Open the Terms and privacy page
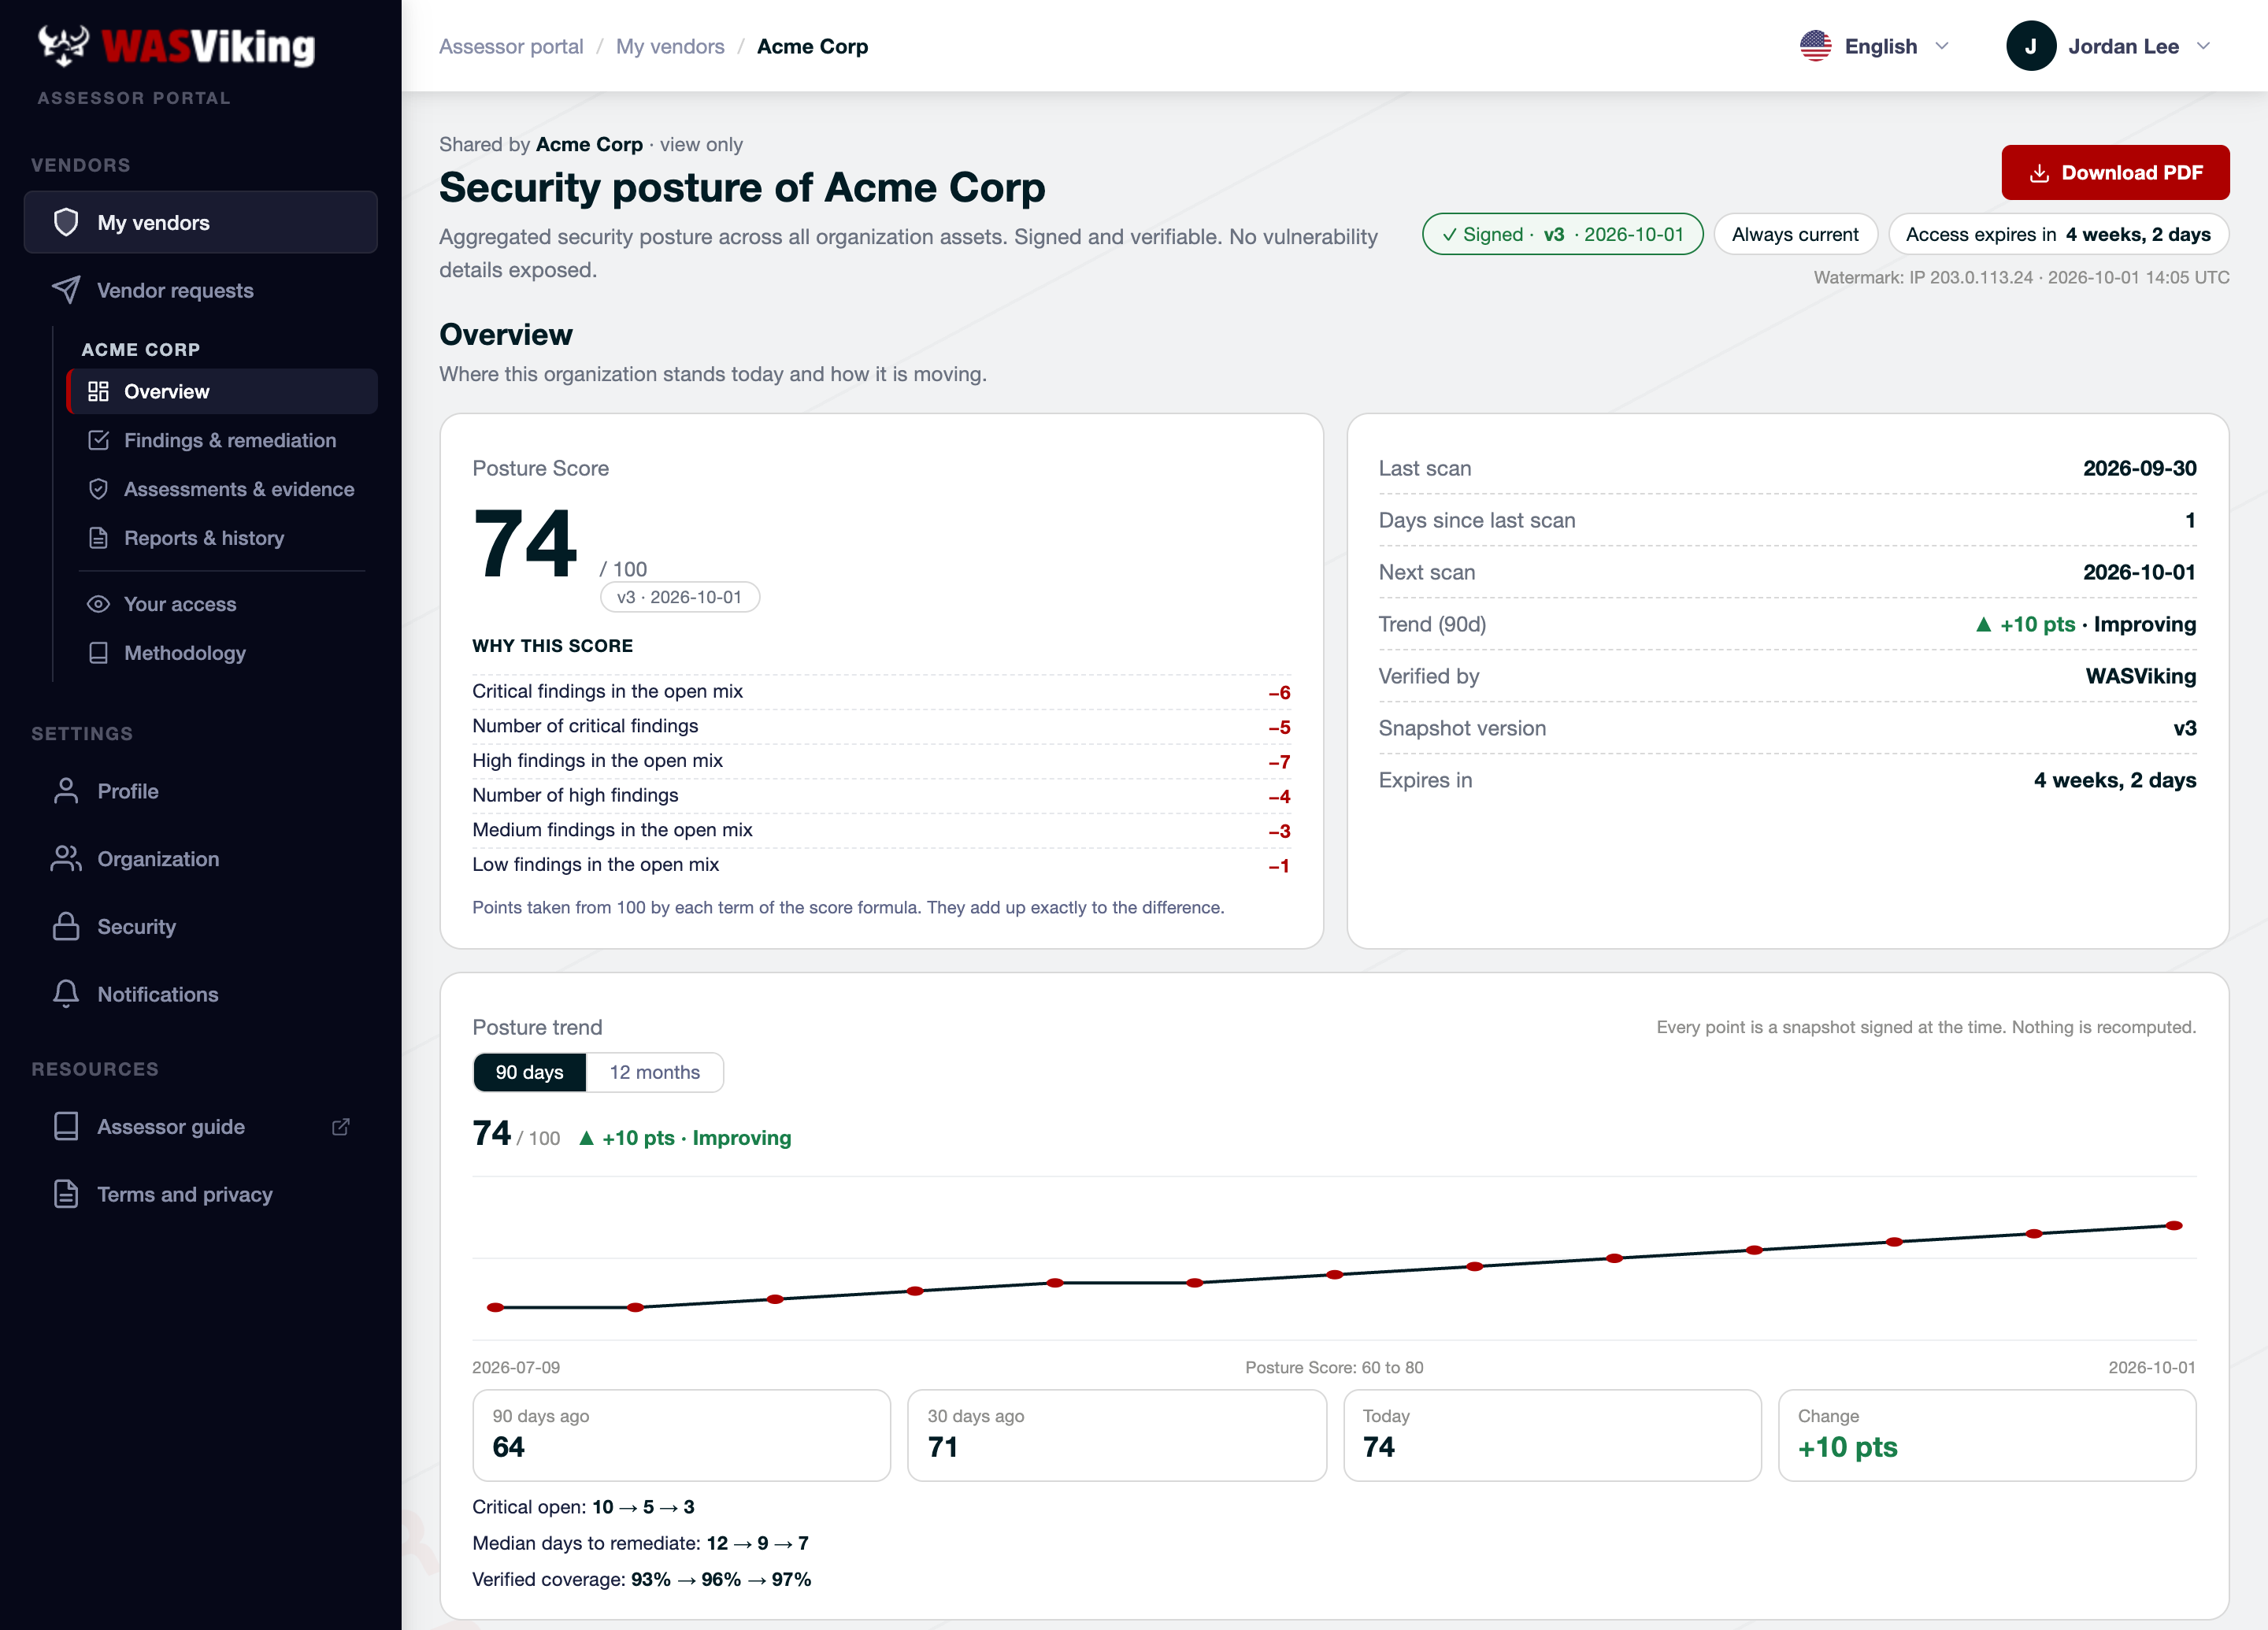 coord(201,1194)
